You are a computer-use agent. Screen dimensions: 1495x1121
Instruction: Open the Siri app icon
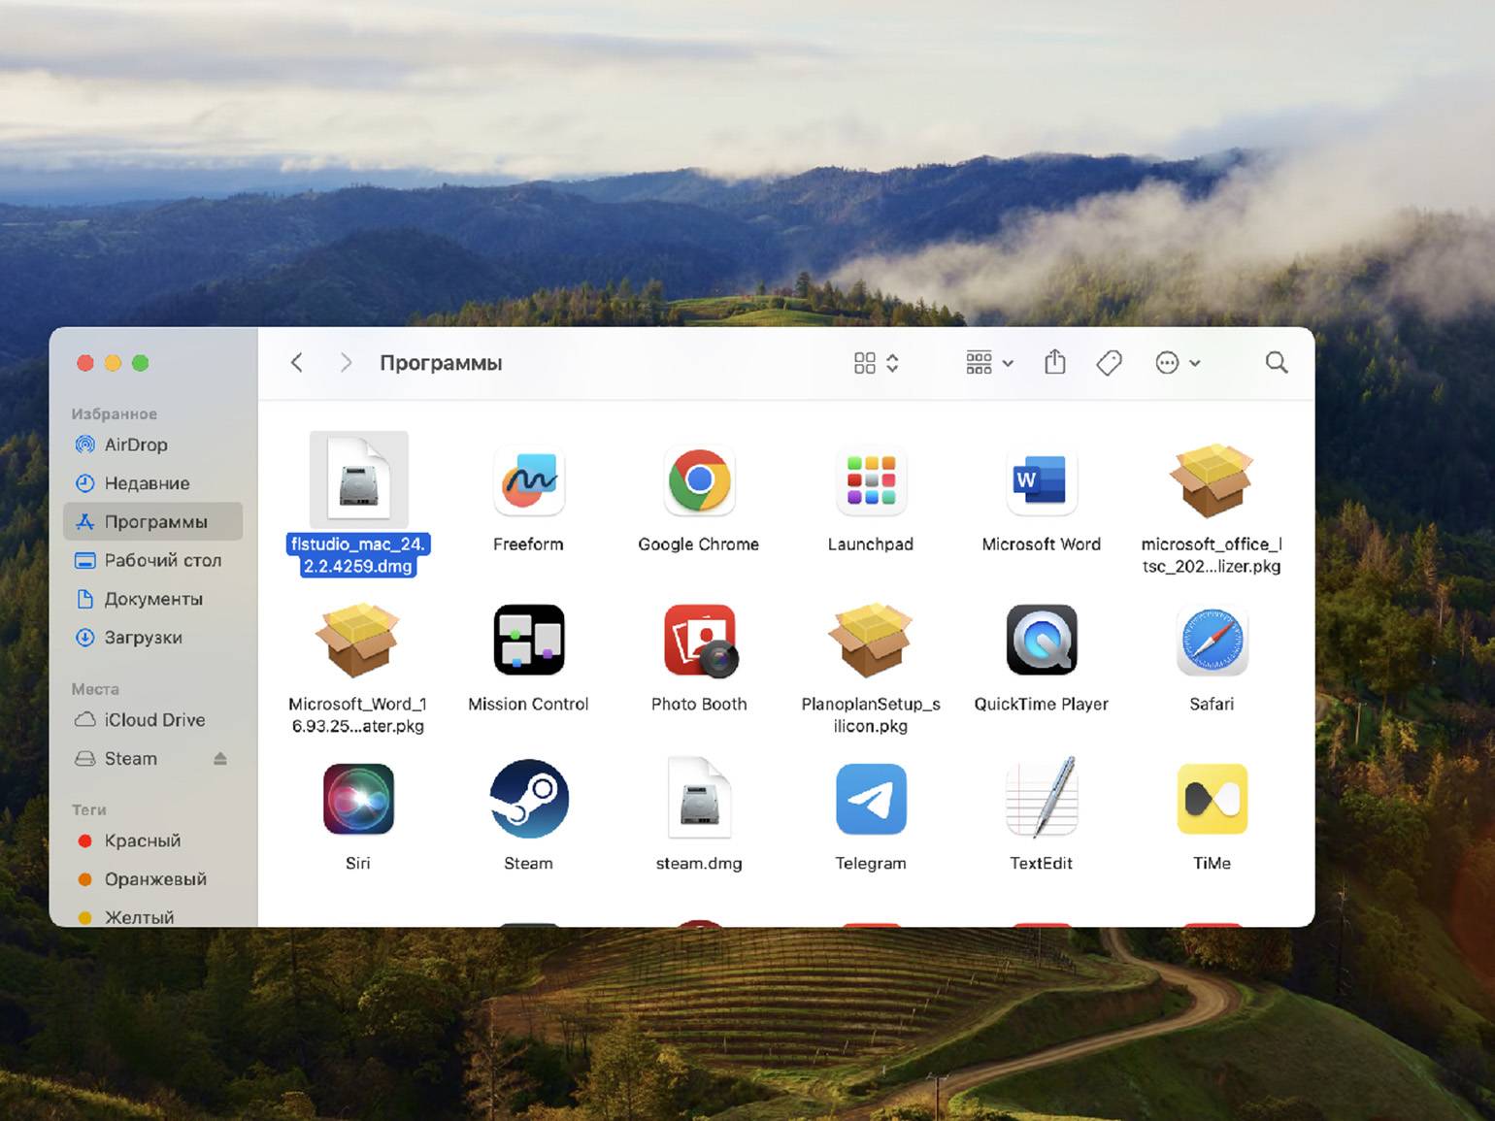(358, 799)
